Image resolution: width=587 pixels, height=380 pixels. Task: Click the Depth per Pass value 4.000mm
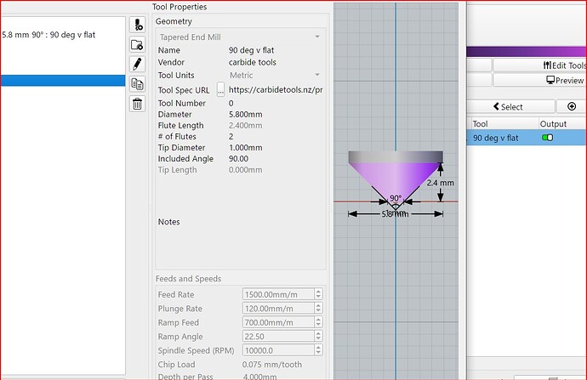click(259, 377)
